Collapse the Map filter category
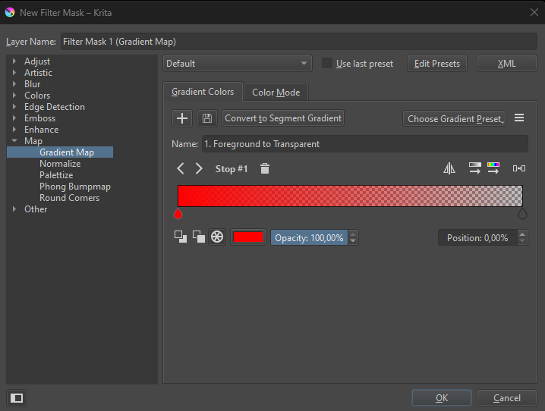 pos(14,141)
